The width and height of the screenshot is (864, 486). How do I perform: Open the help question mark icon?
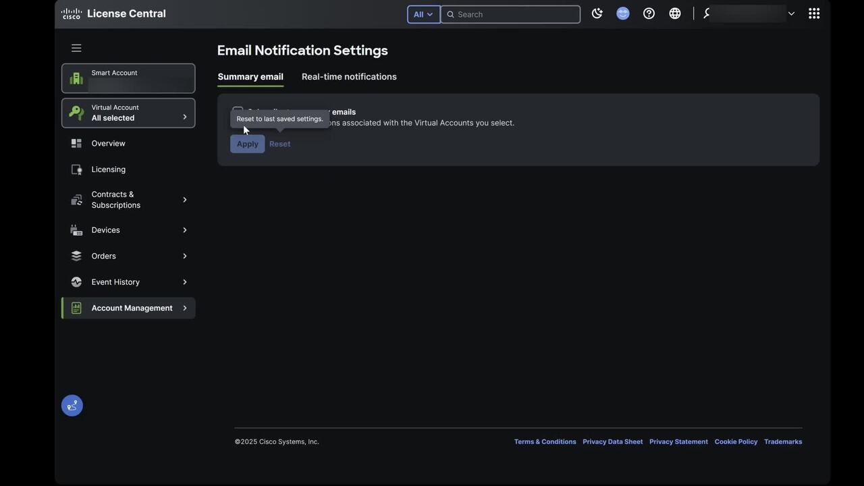click(x=649, y=13)
